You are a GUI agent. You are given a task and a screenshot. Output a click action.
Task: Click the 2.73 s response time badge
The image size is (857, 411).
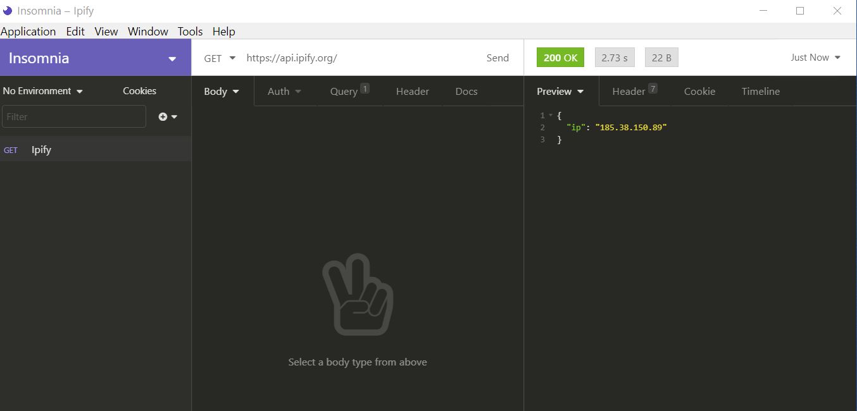point(615,58)
